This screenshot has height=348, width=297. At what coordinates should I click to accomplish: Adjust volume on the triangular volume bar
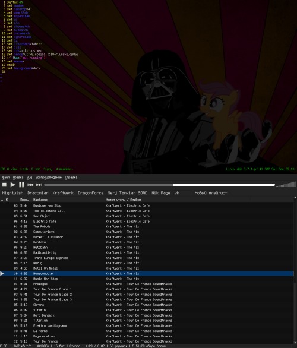click(286, 185)
